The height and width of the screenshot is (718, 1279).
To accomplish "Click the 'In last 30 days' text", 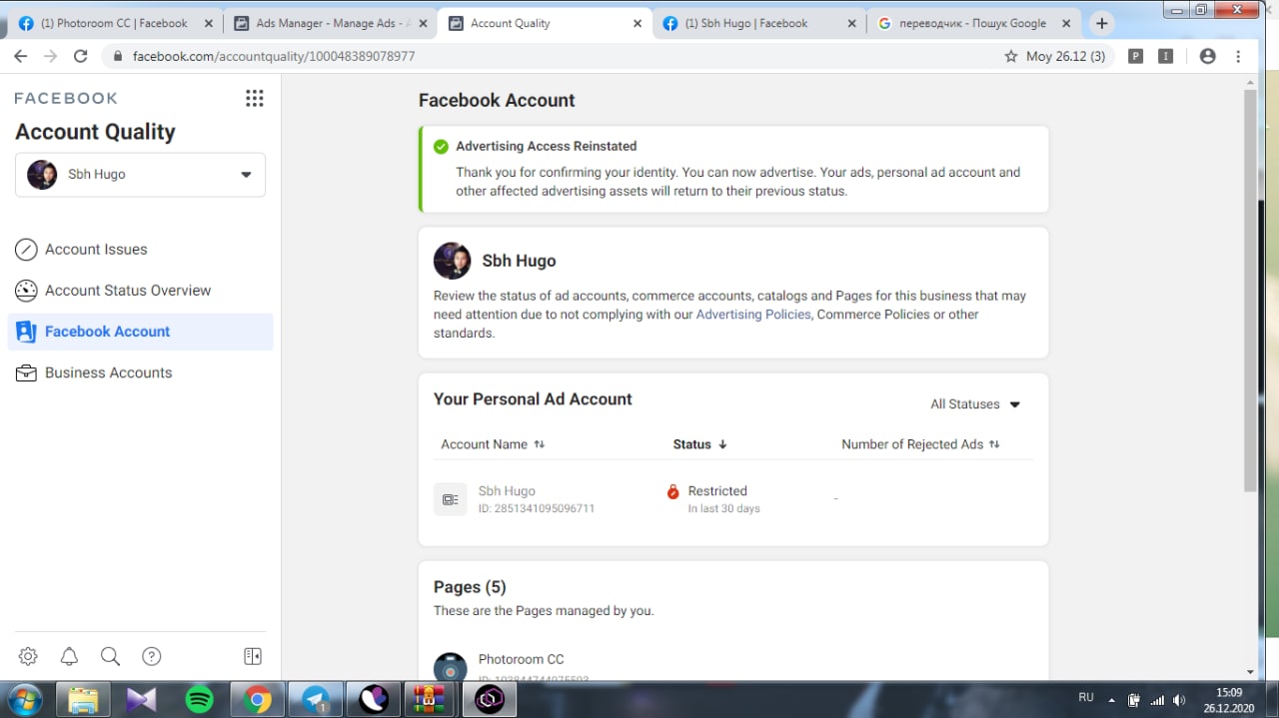I will [724, 509].
